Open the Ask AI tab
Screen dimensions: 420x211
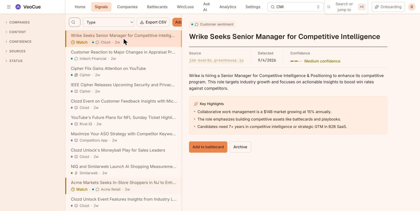point(206,7)
